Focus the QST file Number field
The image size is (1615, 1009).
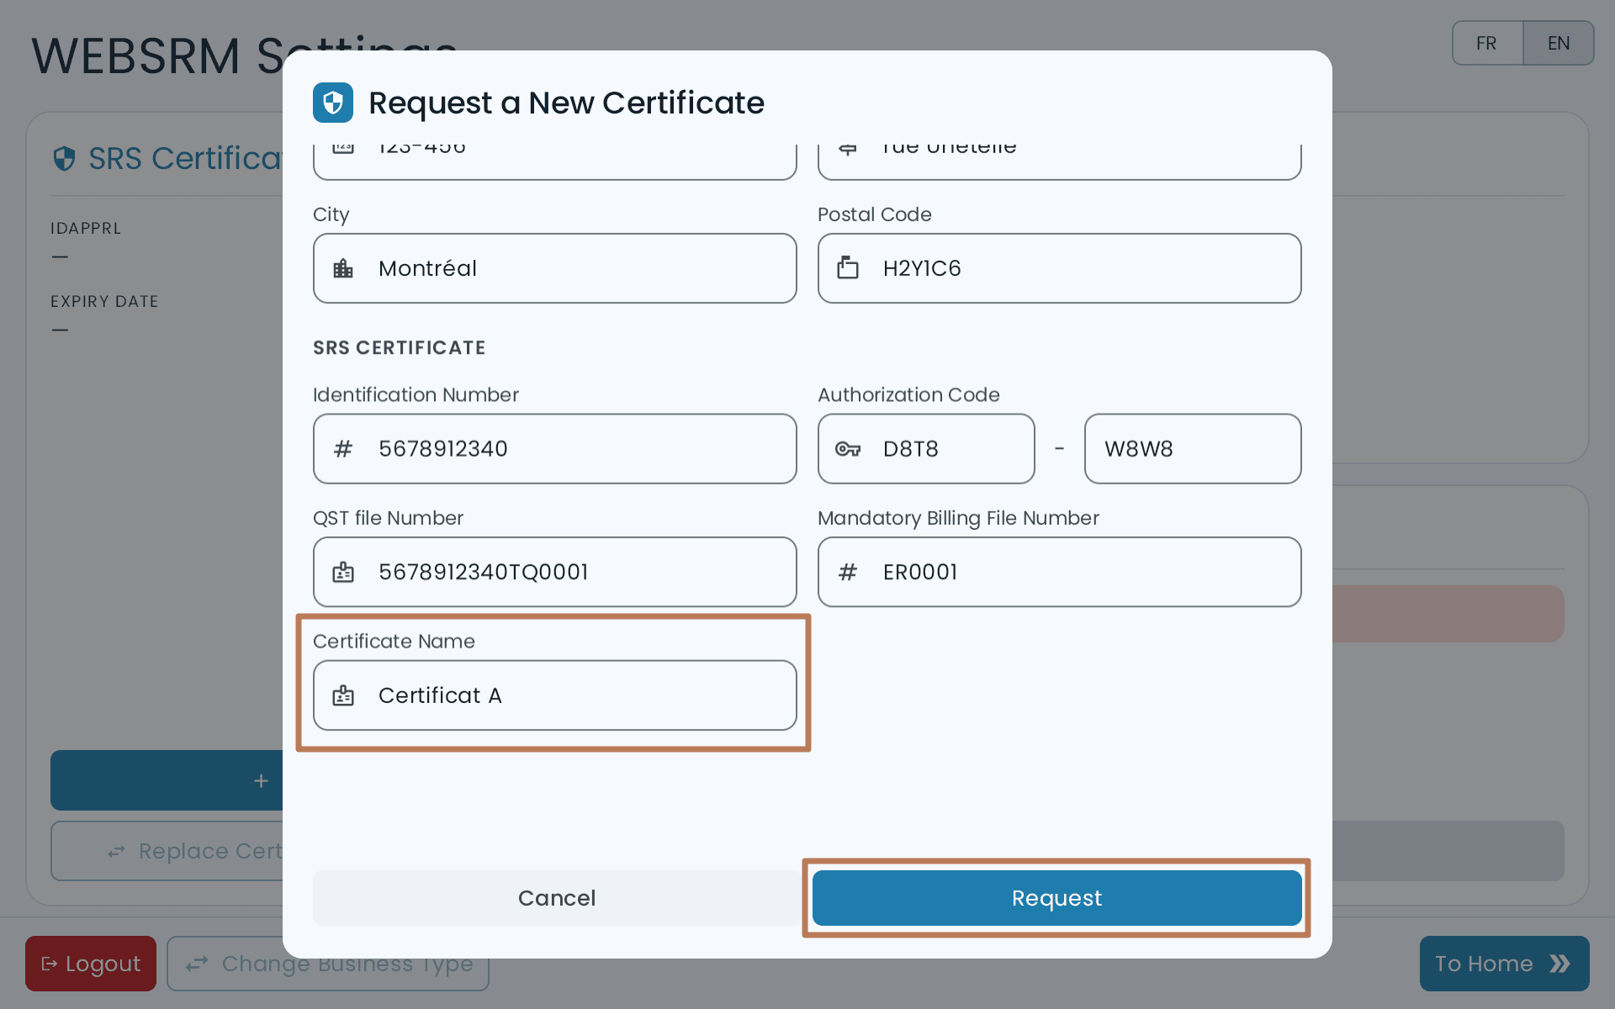coord(555,572)
